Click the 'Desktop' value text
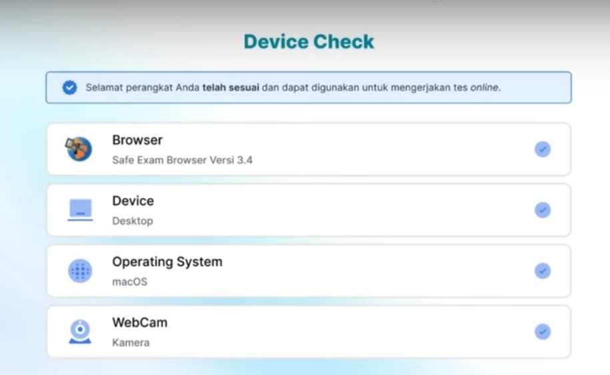The width and height of the screenshot is (610, 375). [x=132, y=221]
